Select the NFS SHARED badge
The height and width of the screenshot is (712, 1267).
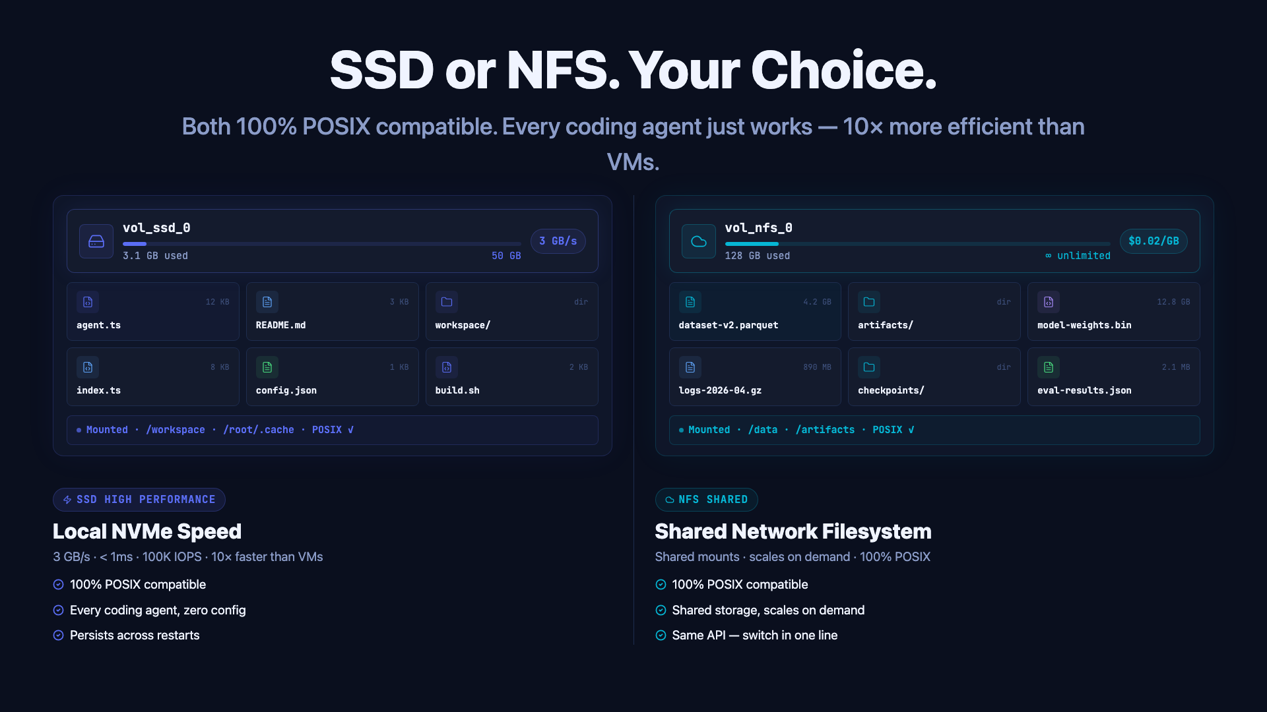tap(706, 500)
